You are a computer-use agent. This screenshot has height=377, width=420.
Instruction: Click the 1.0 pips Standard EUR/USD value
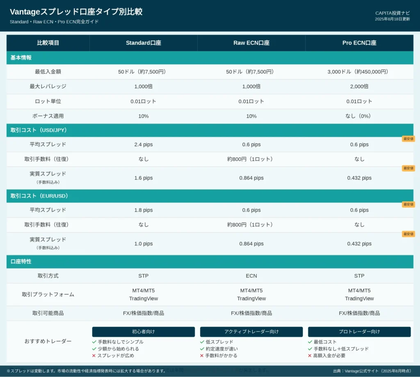pyautogui.click(x=143, y=244)
